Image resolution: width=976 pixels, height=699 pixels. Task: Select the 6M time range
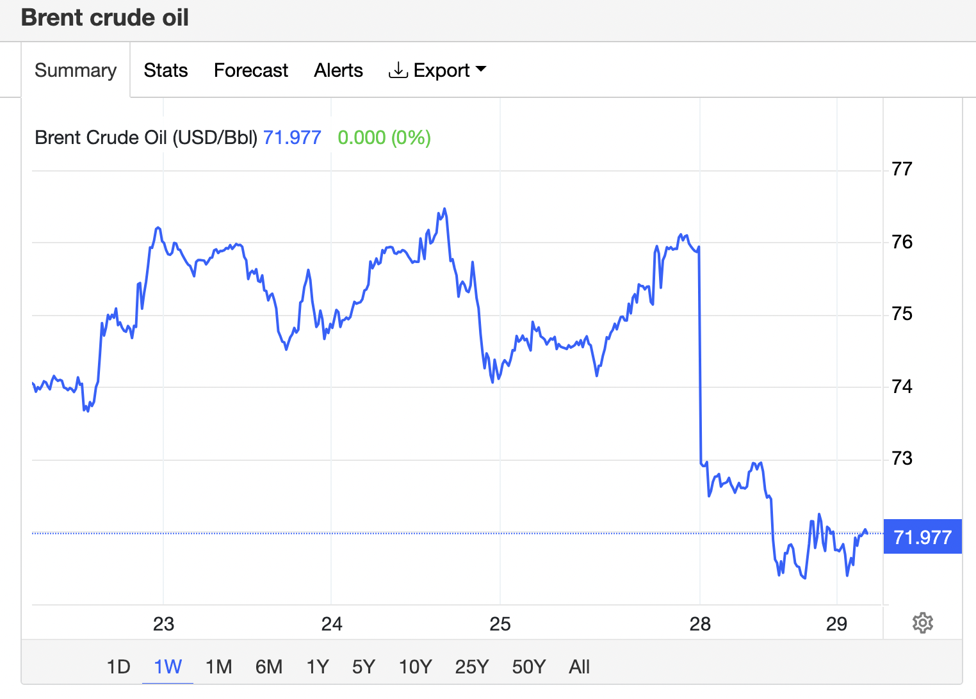coord(269,667)
